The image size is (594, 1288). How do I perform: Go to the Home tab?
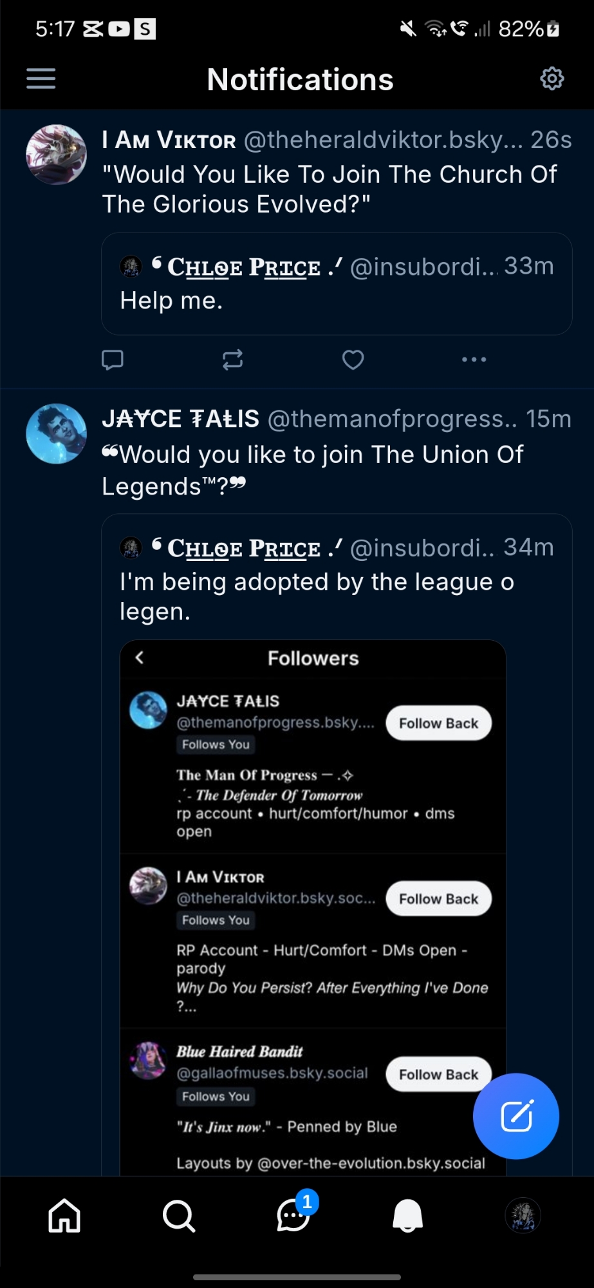(x=64, y=1216)
